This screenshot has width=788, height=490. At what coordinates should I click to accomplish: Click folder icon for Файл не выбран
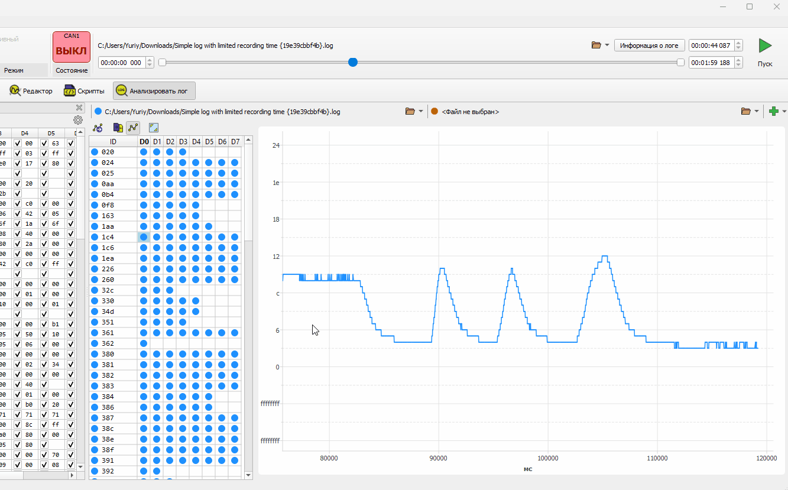point(746,111)
